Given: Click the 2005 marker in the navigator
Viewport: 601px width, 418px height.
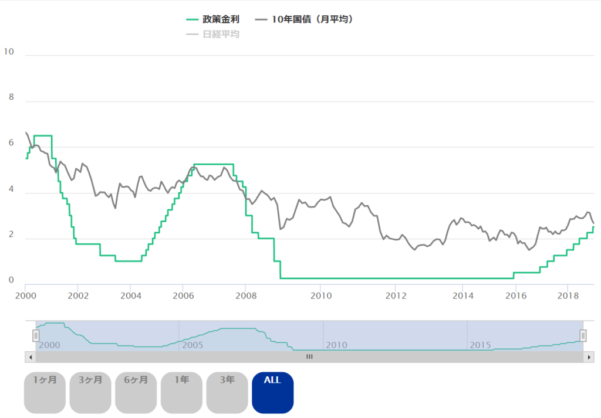Looking at the screenshot, I should [193, 345].
